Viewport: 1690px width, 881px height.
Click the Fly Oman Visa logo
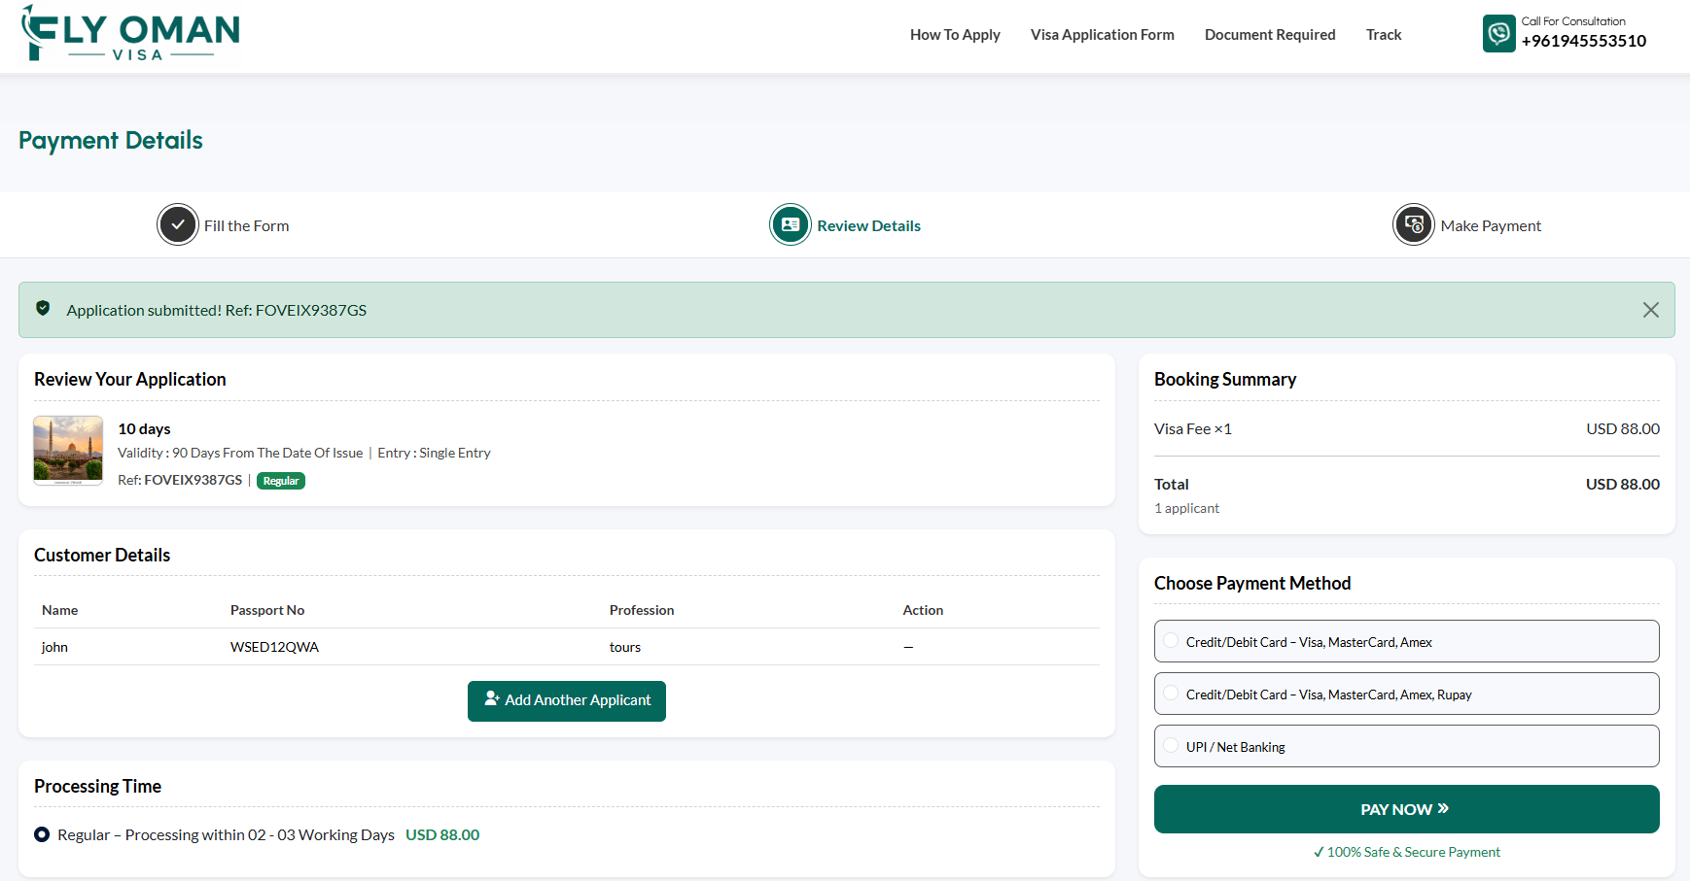click(130, 33)
